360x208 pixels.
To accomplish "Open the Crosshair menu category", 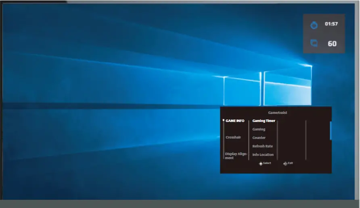I will click(x=233, y=137).
